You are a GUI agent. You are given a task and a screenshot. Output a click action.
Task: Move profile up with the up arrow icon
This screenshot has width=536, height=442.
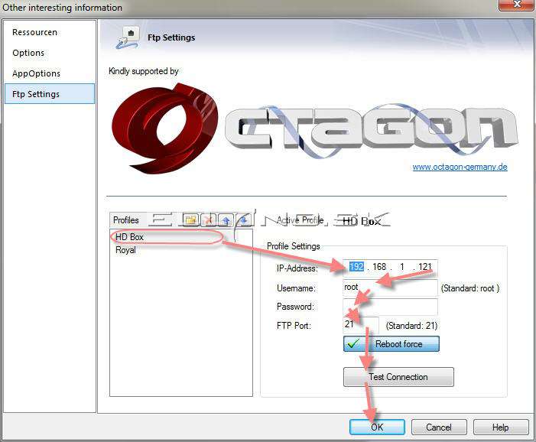tap(226, 219)
